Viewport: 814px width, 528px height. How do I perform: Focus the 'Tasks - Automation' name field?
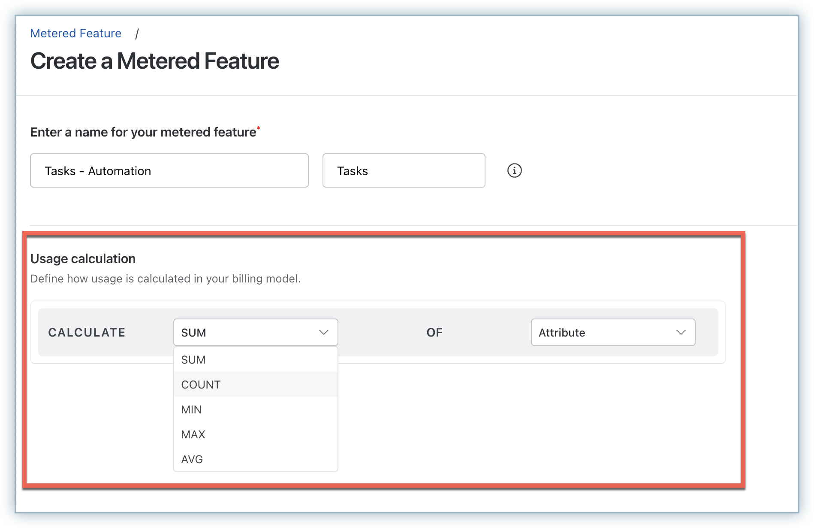tap(169, 171)
